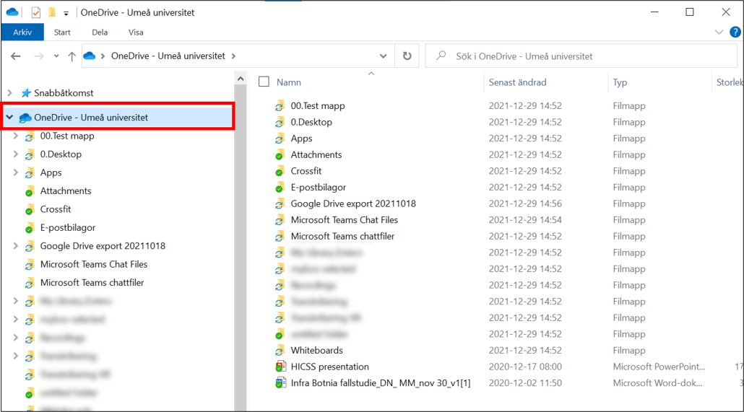Select Infra Botnia fallstudie_DN_ MM_nov 30_v1[1] name
Image resolution: width=744 pixels, height=412 pixels.
click(381, 382)
